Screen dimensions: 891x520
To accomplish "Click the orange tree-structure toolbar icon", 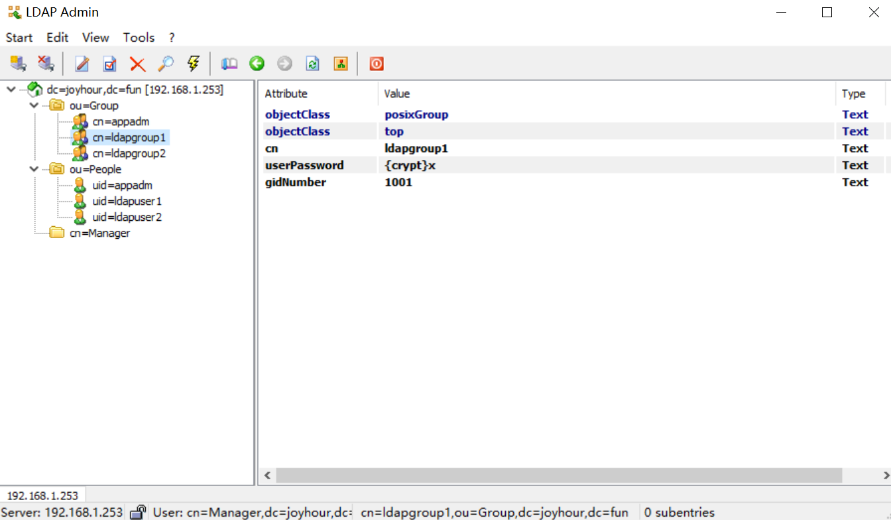I will [340, 64].
